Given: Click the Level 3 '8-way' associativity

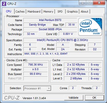Looking at the screenshot, I should (95, 78).
